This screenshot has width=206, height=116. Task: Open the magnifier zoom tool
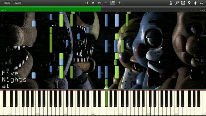click(x=177, y=3)
